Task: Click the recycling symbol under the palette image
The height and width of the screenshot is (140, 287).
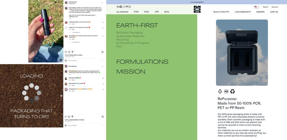Action: coord(232,91)
